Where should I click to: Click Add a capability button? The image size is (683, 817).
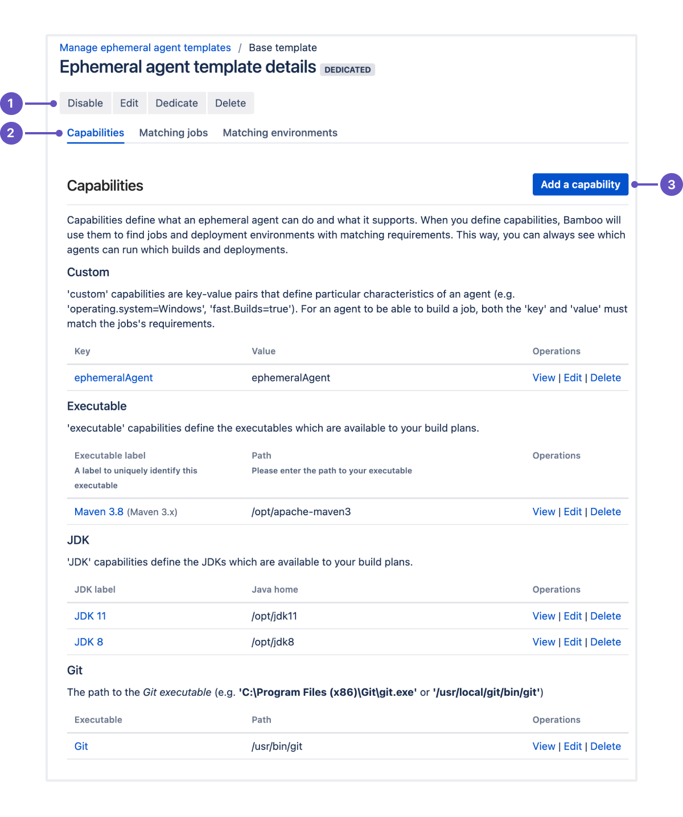[x=580, y=184]
